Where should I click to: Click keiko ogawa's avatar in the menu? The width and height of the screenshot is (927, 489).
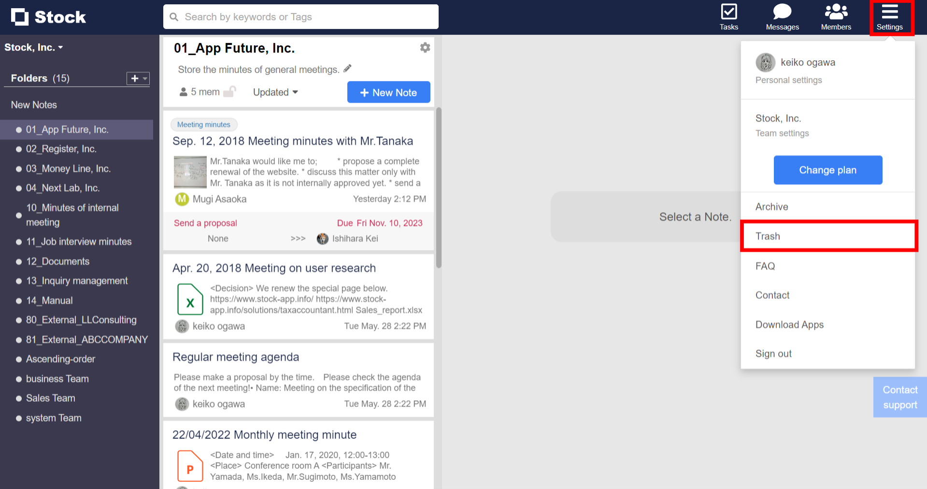pyautogui.click(x=765, y=62)
